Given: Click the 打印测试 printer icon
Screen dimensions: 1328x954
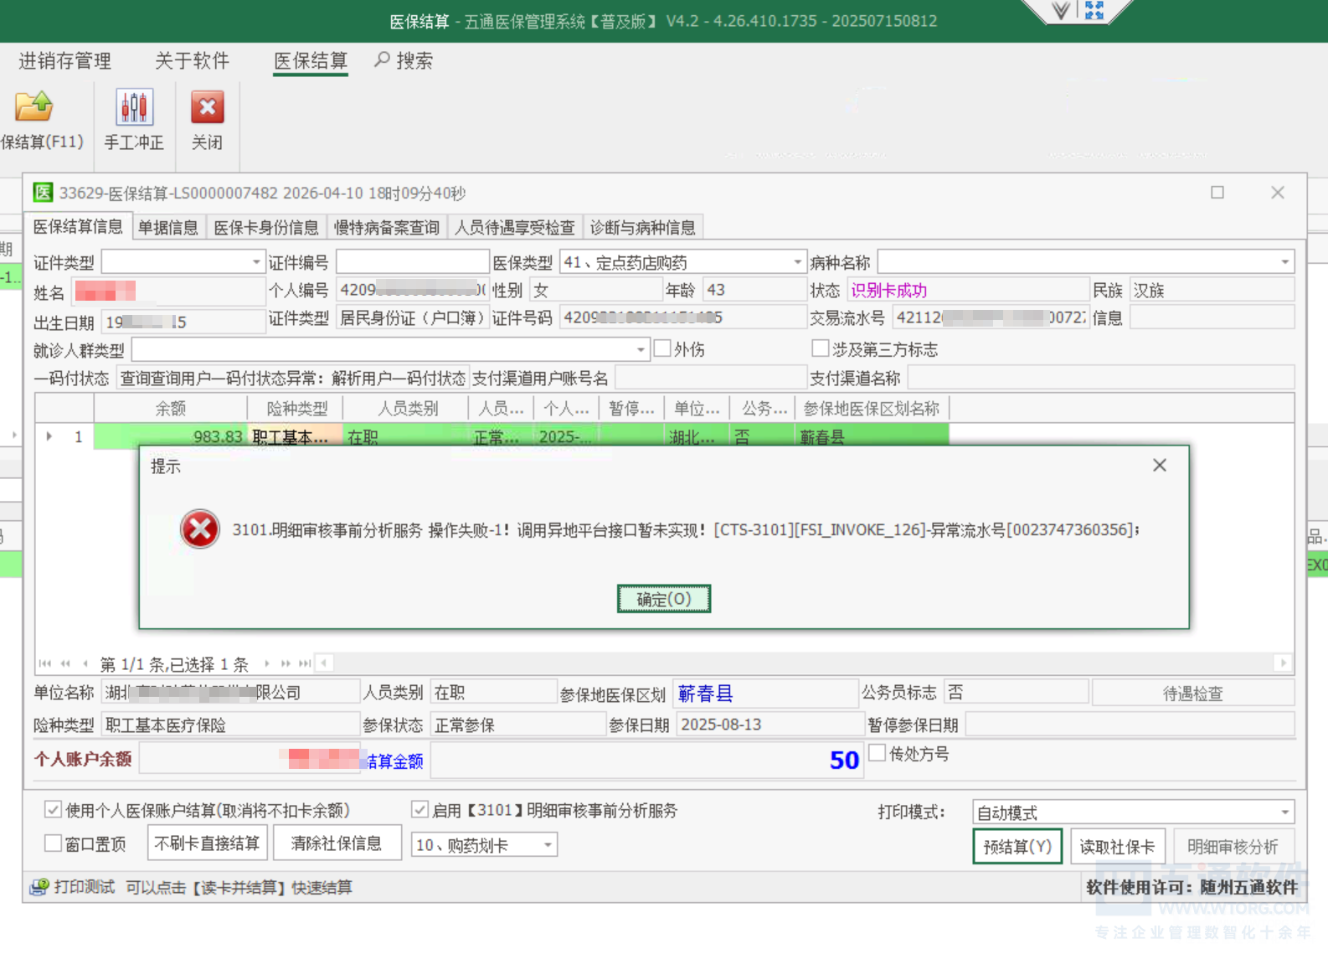Looking at the screenshot, I should tap(39, 887).
